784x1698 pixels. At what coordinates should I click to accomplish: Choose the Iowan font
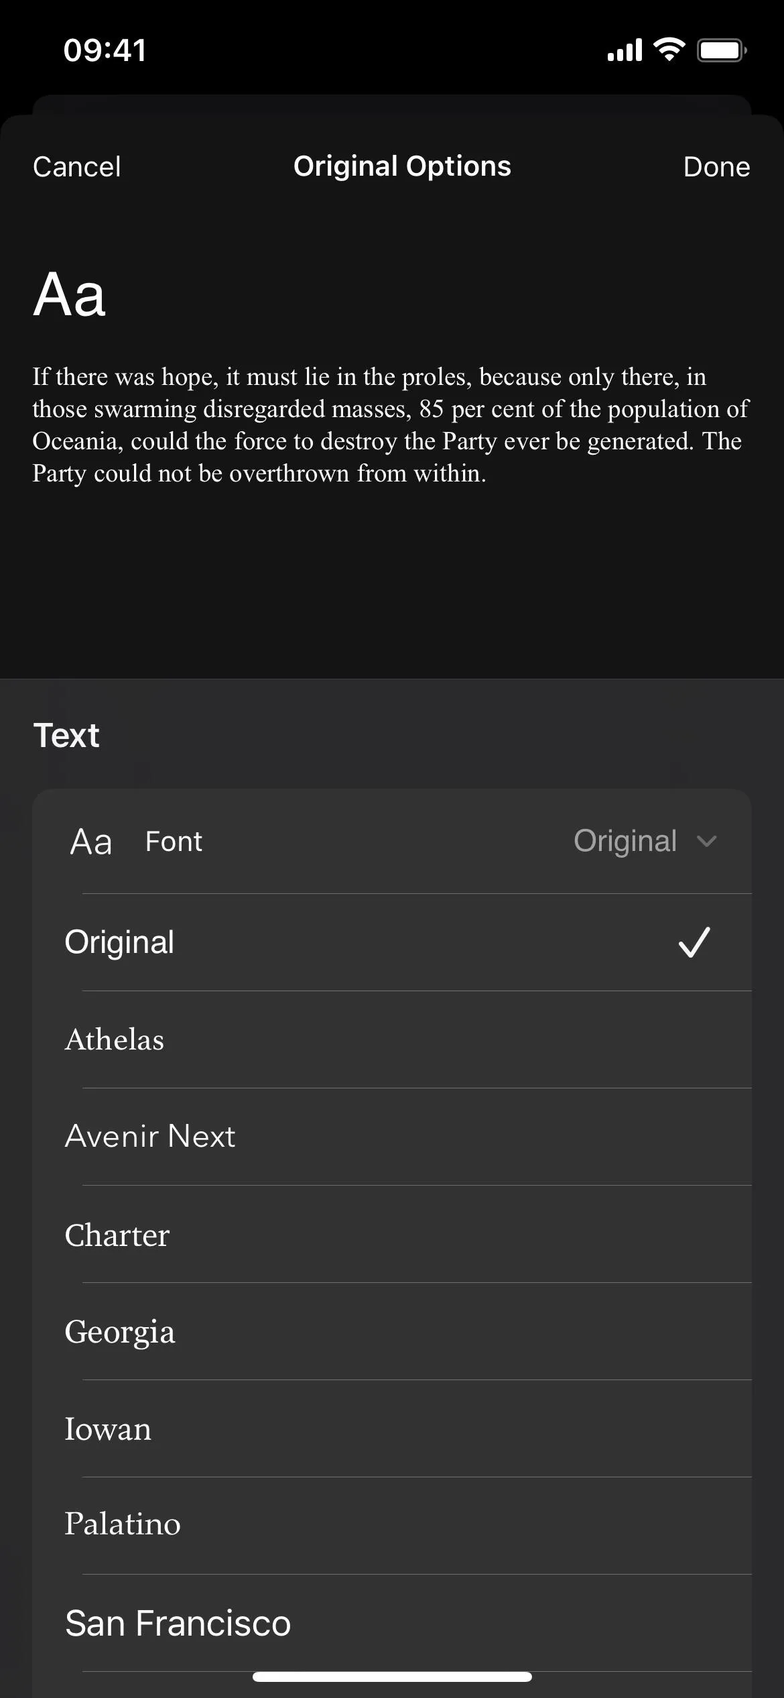pos(392,1428)
